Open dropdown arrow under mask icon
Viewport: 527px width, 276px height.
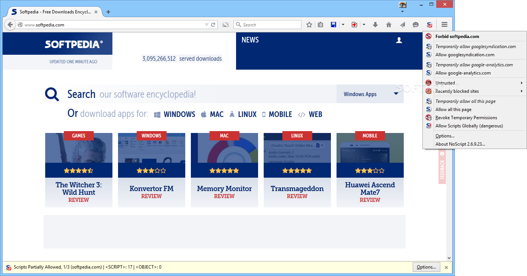[x=403, y=12]
